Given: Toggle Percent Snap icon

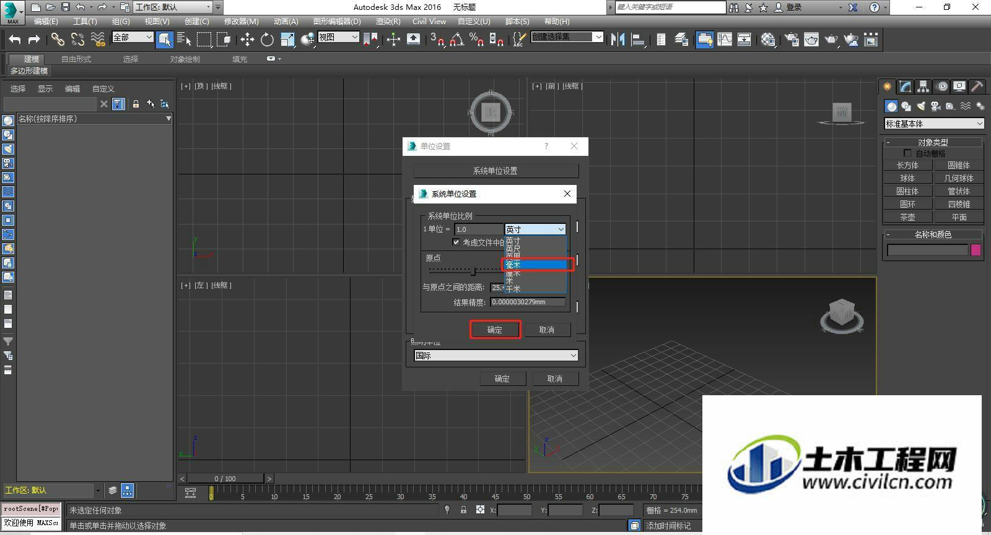Looking at the screenshot, I should 476,40.
